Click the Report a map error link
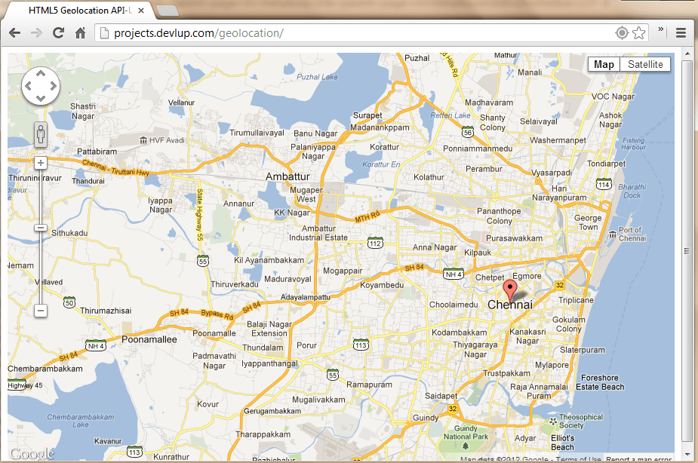The width and height of the screenshot is (698, 463). (639, 458)
